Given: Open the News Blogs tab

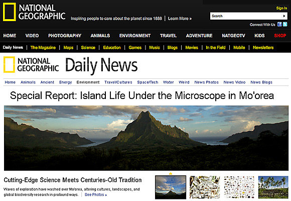Looking at the screenshot, I should [261, 82].
